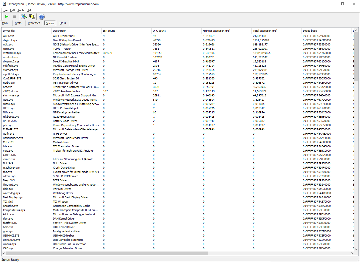Sort by Total execution (ms) column header
This screenshot has height=262, width=360.
tap(276, 31)
